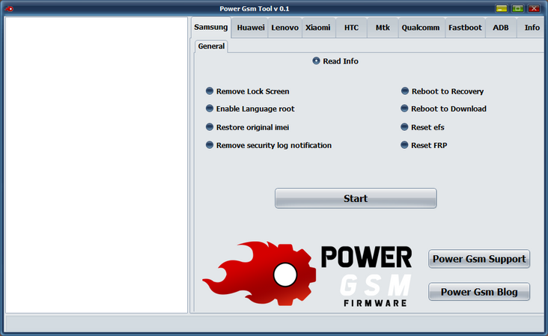The width and height of the screenshot is (548, 336).
Task: Go to the HTC tab
Action: click(351, 28)
